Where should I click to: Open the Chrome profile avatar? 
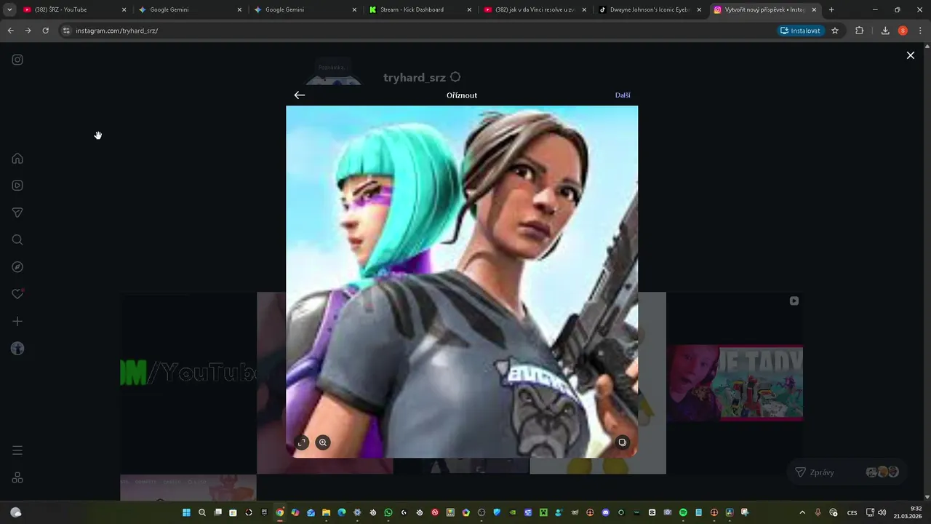pos(903,31)
